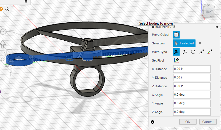This screenshot has width=221, height=130.
Task: Choose the Translate move type icon
Action: click(x=185, y=52)
